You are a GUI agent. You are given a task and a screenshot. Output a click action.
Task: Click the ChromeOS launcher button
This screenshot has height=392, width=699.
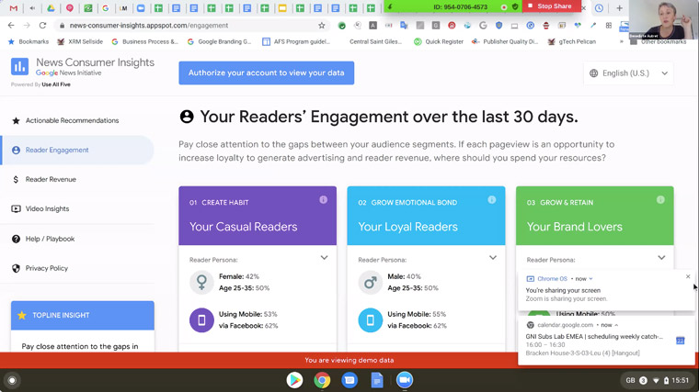pos(13,380)
